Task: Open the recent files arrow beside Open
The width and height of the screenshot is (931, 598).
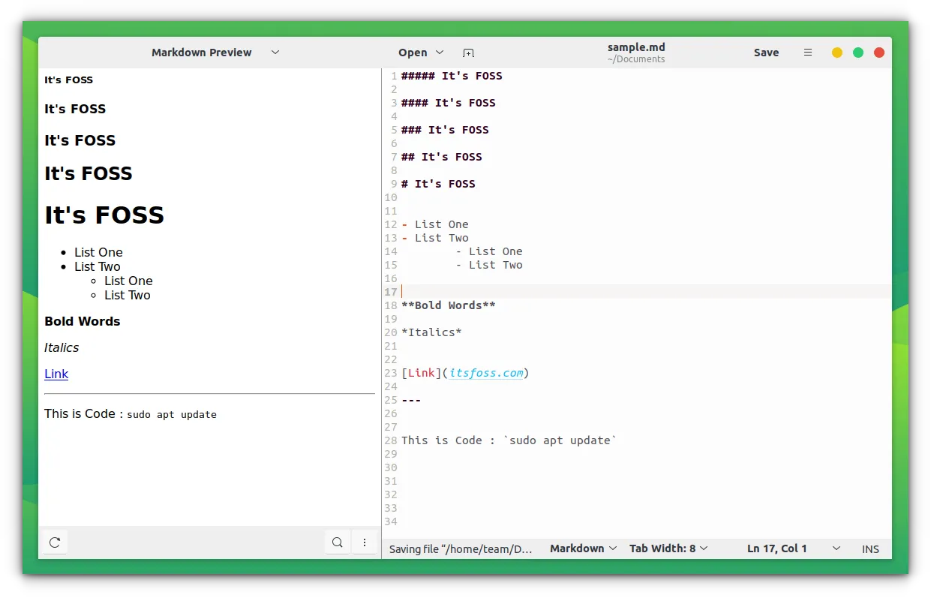Action: [x=440, y=53]
